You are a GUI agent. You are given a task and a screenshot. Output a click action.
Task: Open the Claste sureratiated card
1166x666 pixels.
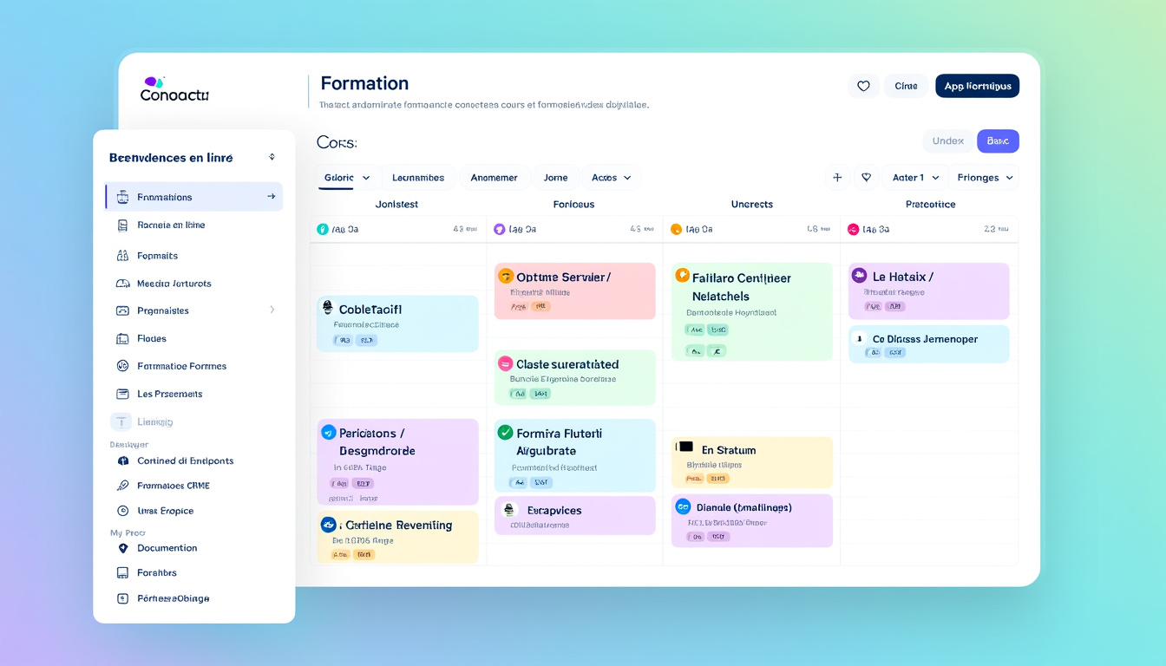pos(574,377)
